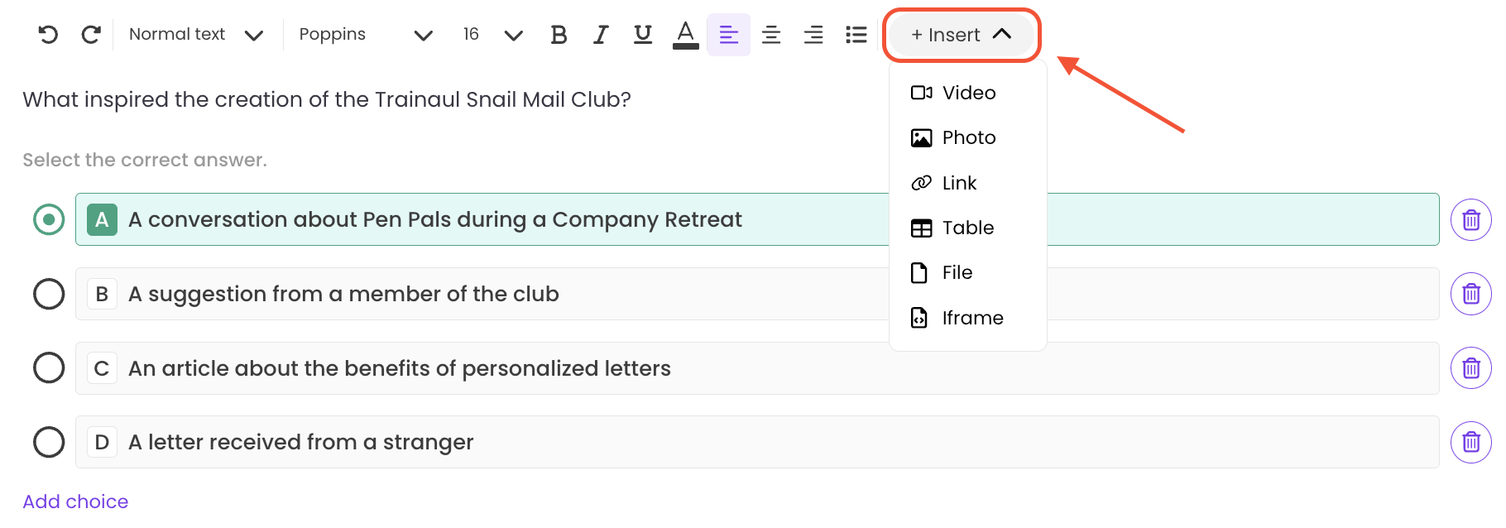1506x528 pixels.
Task: Select radio button for answer B
Action: coord(49,294)
